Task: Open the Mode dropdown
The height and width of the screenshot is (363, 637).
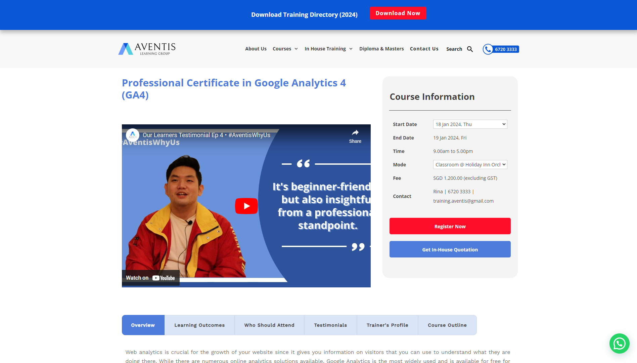Action: pyautogui.click(x=470, y=165)
